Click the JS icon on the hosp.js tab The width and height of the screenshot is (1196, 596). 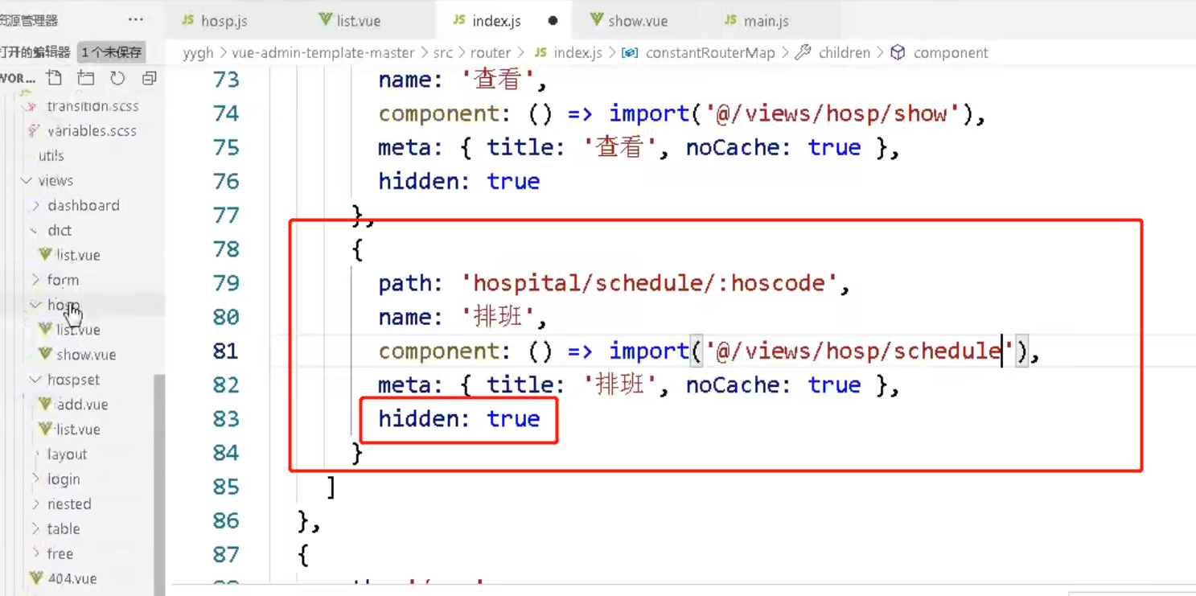click(x=187, y=20)
